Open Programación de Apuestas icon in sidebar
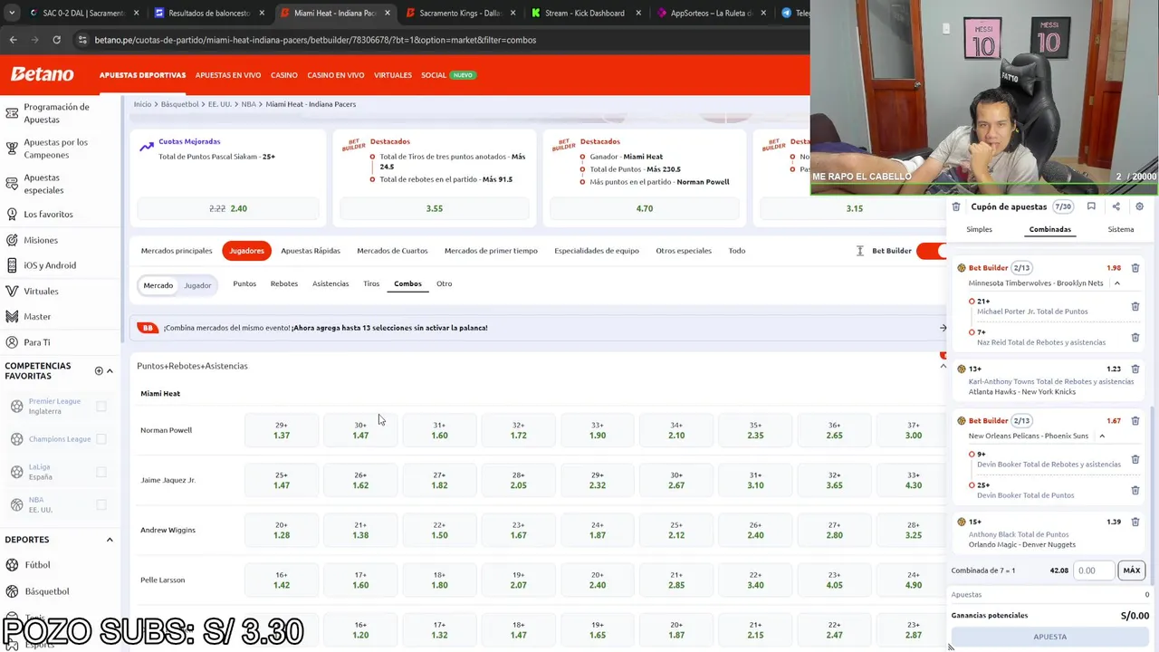1159x652 pixels. 12,113
